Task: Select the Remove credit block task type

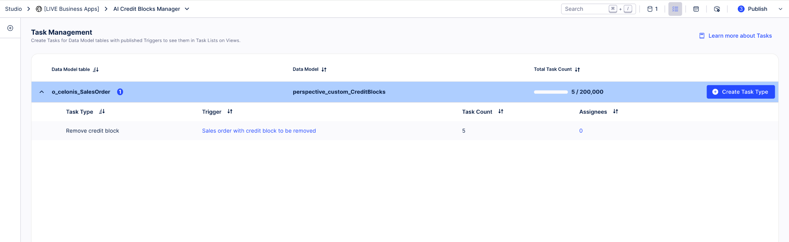Action: (92, 131)
